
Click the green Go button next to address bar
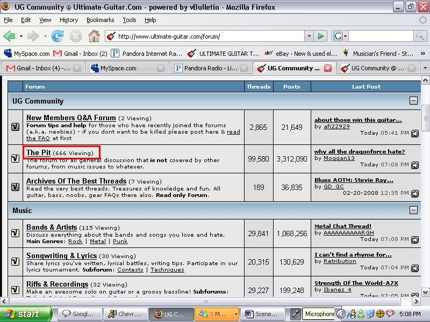(321, 36)
